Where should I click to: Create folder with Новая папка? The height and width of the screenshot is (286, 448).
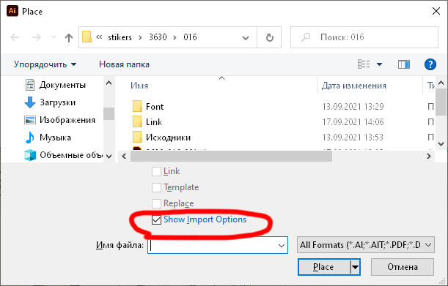pos(125,64)
